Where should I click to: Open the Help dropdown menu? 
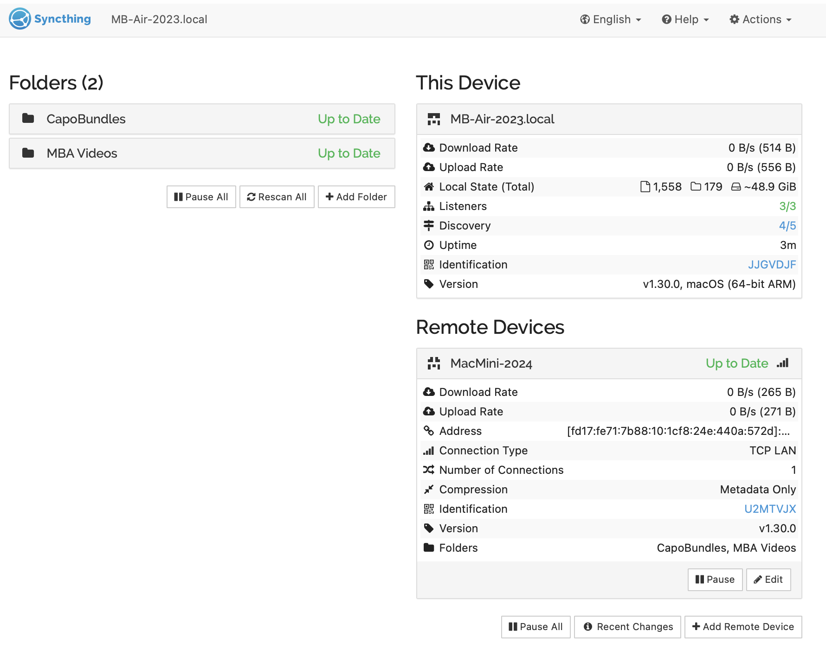tap(685, 19)
